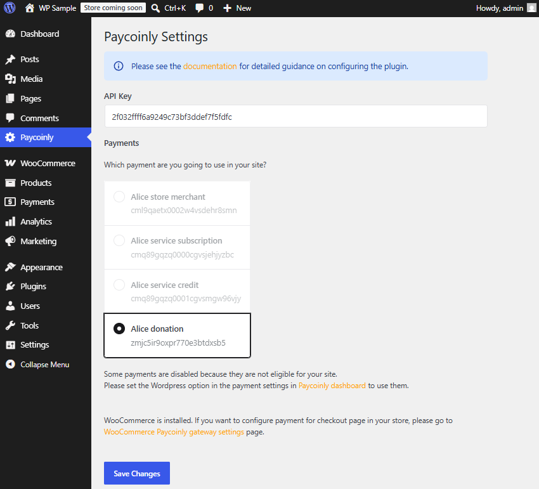Navigate to Plugins menu
The width and height of the screenshot is (539, 489).
tap(46, 286)
